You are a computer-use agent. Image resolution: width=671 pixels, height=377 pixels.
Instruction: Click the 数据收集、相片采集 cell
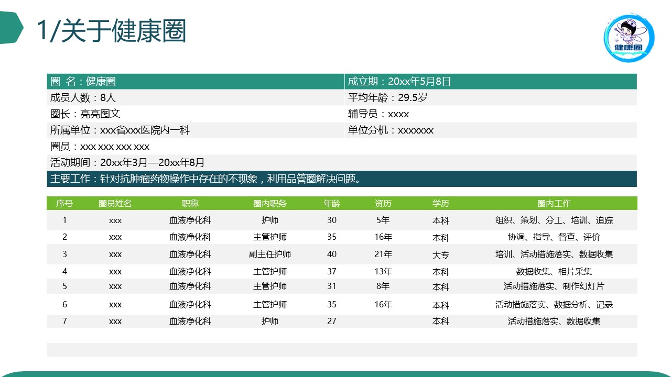pos(554,272)
